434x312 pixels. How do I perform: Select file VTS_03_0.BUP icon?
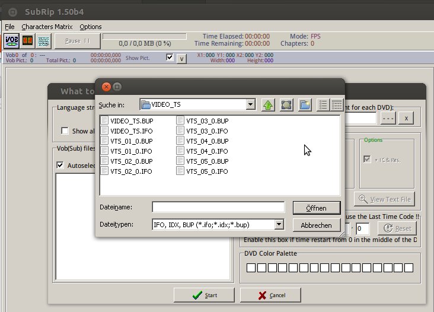(x=180, y=120)
